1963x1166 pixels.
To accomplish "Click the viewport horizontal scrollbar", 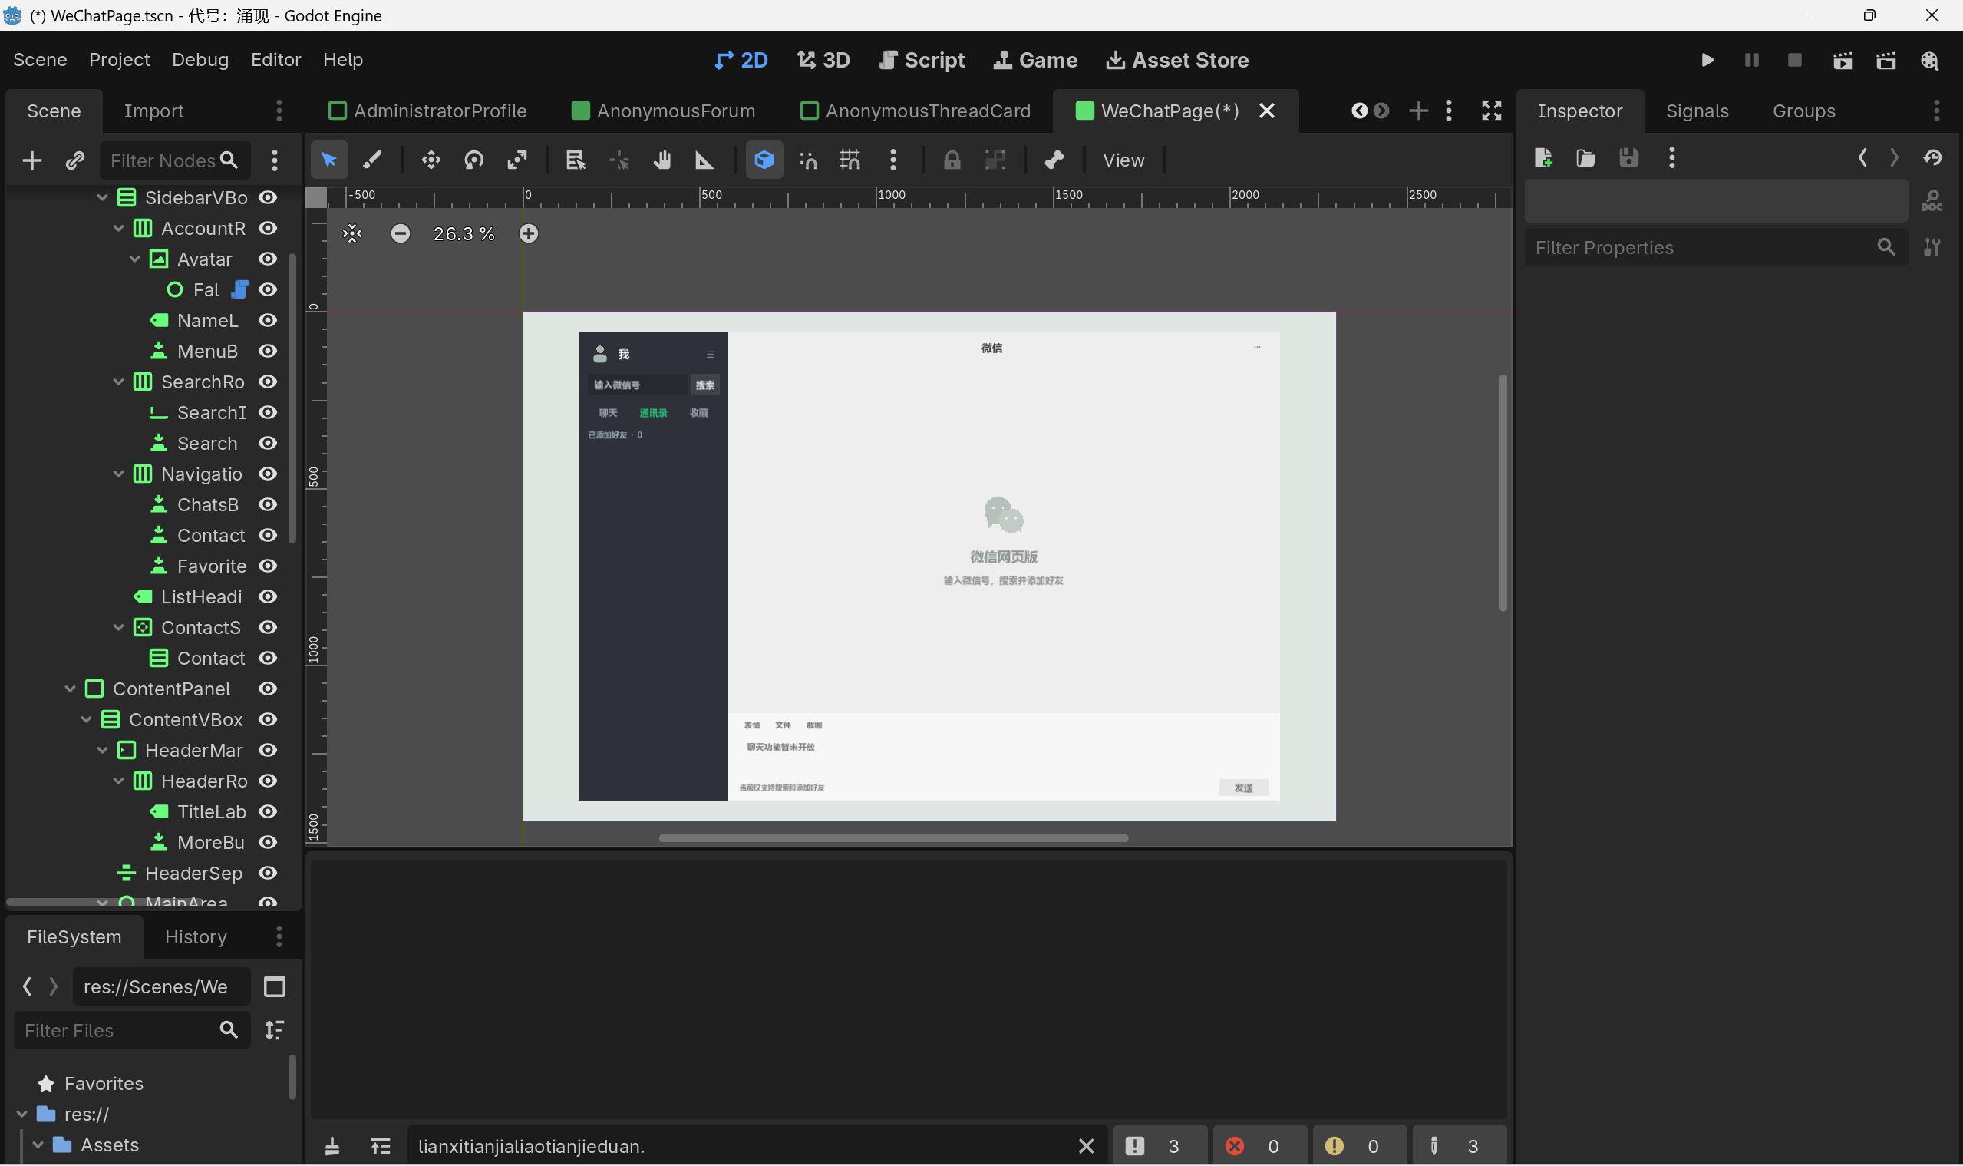I will tap(893, 838).
